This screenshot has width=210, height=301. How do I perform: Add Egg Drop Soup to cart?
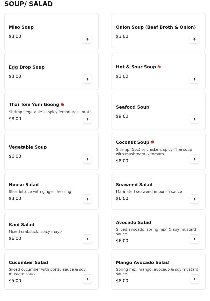pyautogui.click(x=87, y=79)
